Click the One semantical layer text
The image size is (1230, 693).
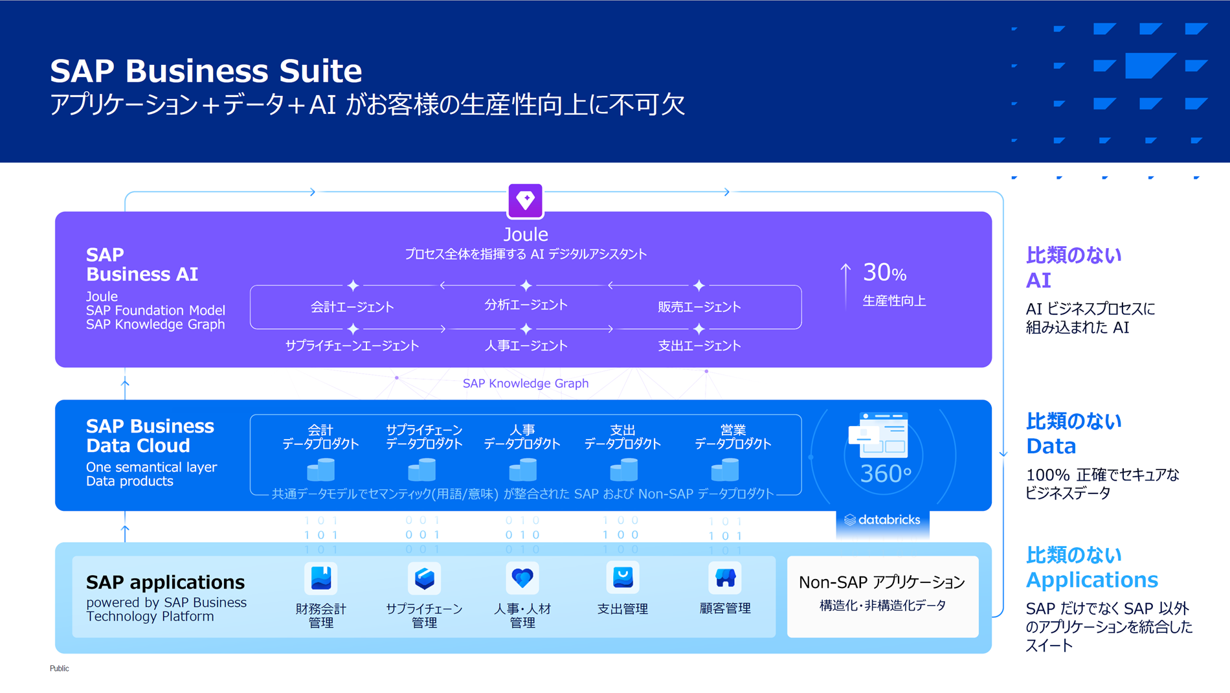pos(151,467)
